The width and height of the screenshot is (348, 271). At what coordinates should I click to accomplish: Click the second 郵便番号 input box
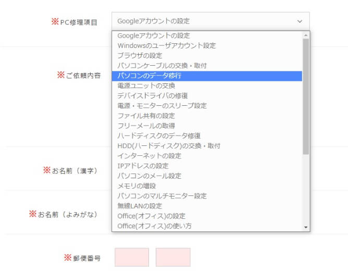173,257
